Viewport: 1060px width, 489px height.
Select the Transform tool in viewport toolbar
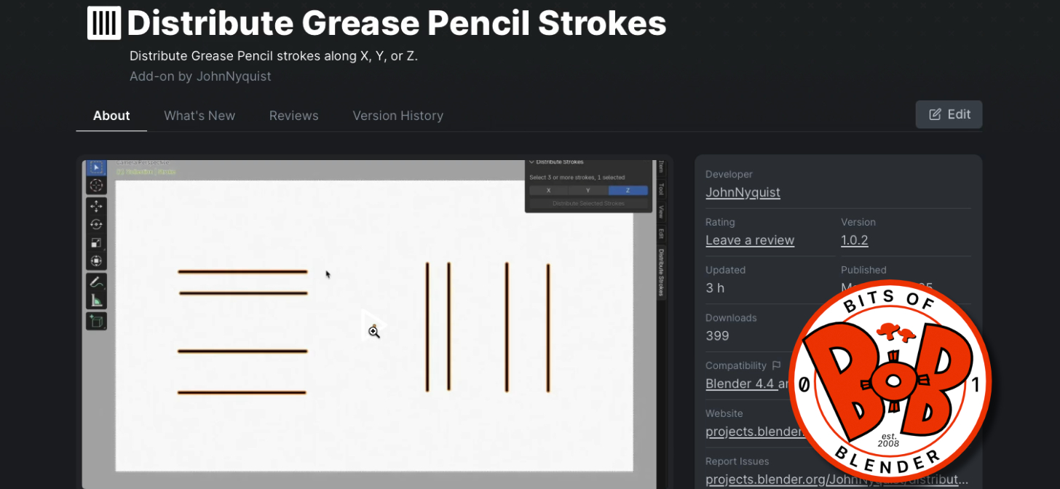point(96,261)
